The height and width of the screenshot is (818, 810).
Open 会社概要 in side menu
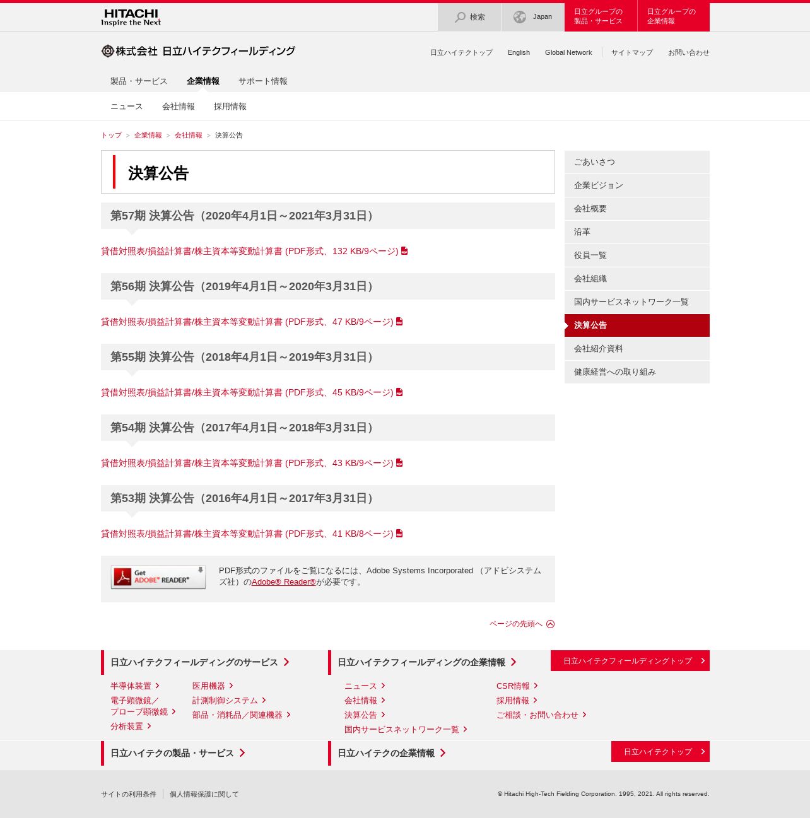point(637,209)
